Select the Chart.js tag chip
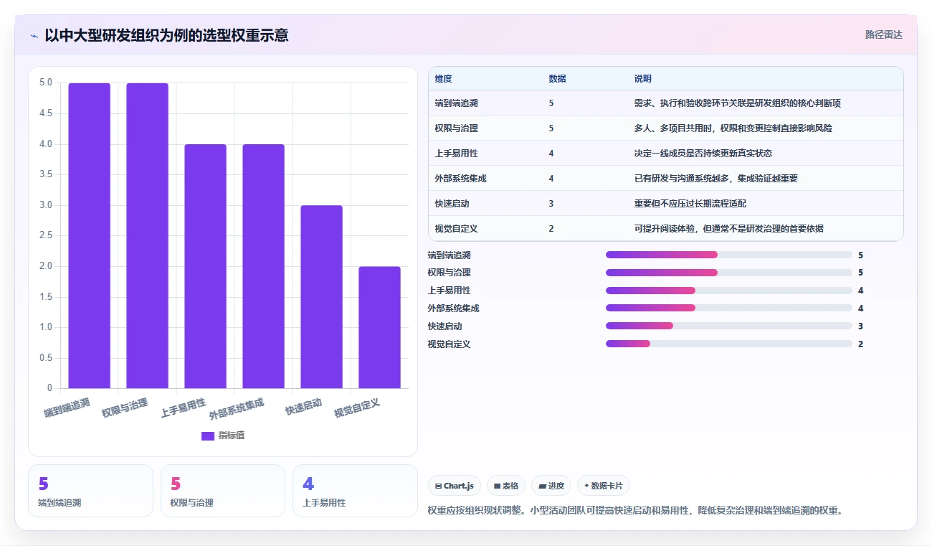The image size is (932, 546). 455,486
